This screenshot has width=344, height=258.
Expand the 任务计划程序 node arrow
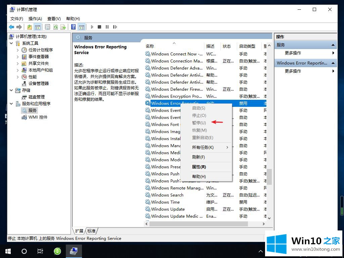tap(18, 50)
